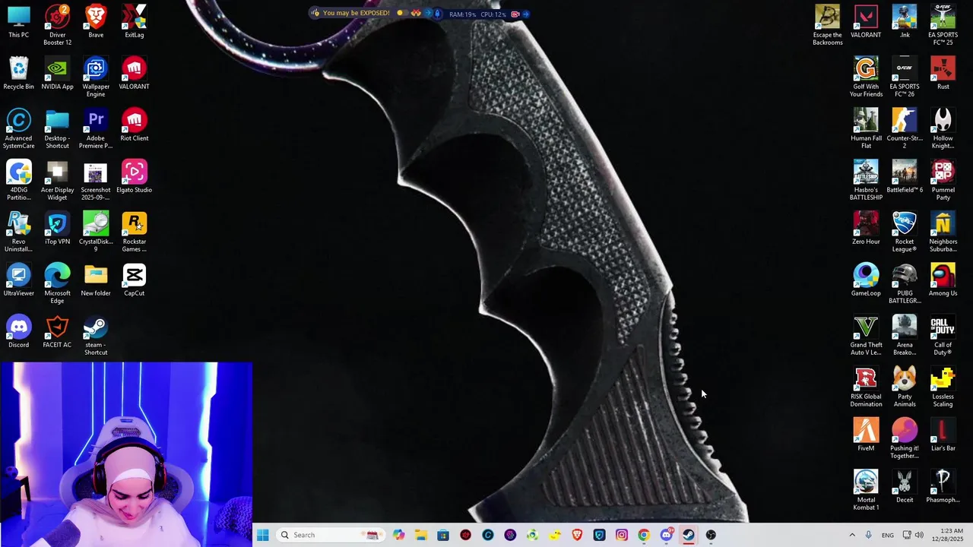Open Call of Duty shortcut

[x=943, y=335]
